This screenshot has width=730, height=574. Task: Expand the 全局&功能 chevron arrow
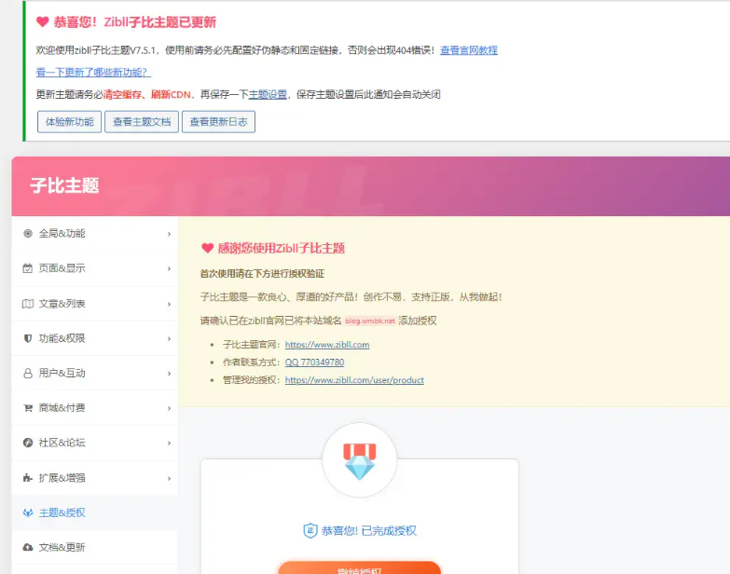point(169,234)
